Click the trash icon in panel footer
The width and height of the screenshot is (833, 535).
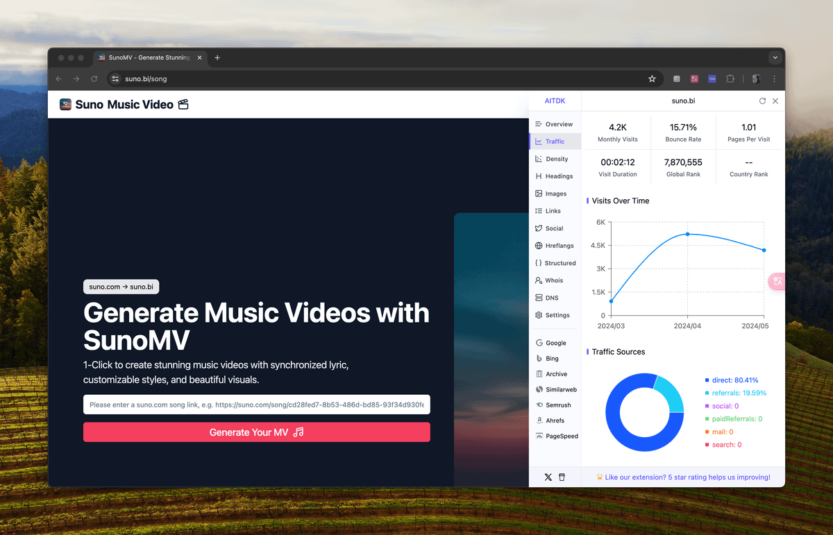[x=562, y=477]
